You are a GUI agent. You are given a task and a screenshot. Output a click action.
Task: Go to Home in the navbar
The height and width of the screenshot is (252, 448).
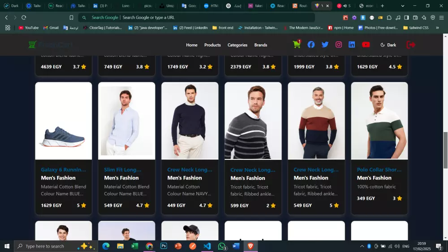click(x=192, y=45)
